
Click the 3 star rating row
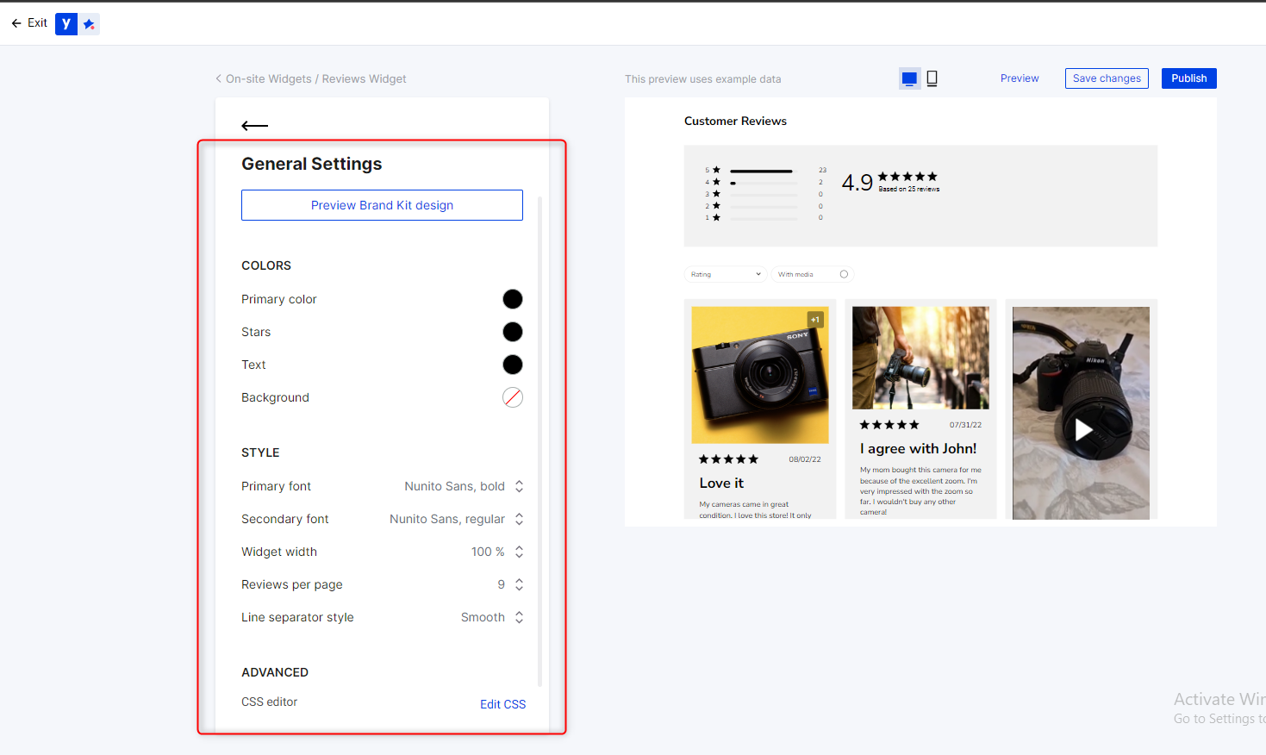click(765, 195)
